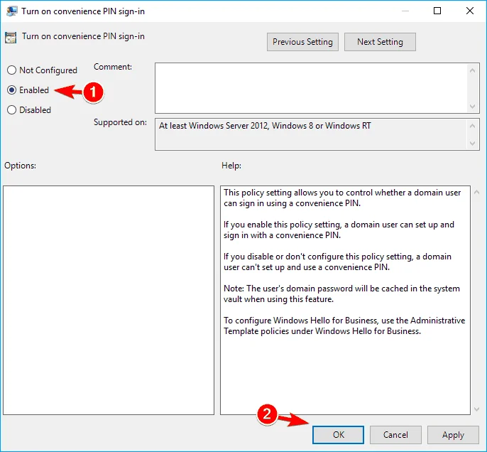Click Supported on box scroll up arrow
This screenshot has height=452, width=487.
point(472,126)
